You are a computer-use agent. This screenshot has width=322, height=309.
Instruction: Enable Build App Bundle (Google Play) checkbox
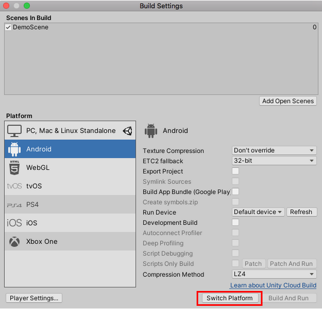coord(235,191)
